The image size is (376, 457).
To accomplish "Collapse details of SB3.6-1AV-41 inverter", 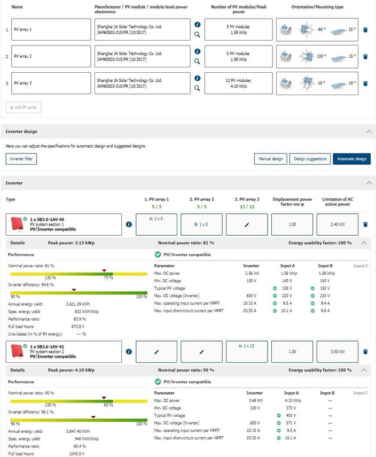I will coord(364,370).
